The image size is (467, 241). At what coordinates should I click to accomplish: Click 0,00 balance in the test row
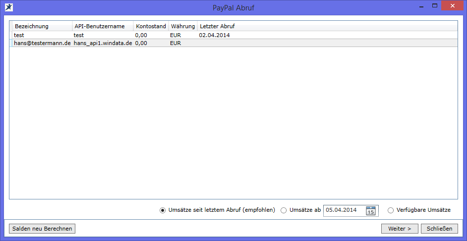point(141,35)
